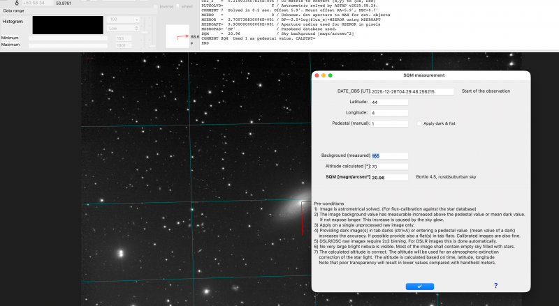Click the Altitude calculated field
The width and height of the screenshot is (559, 306).
click(x=389, y=167)
